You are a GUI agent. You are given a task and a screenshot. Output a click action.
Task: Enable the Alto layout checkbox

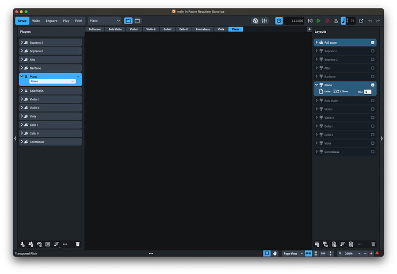[373, 68]
